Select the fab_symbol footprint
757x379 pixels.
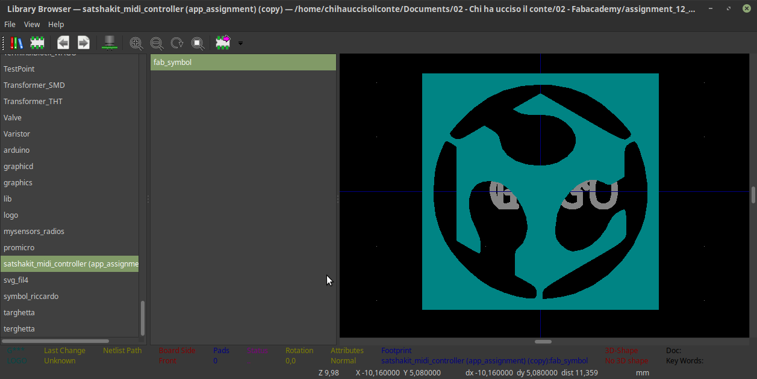coord(243,62)
